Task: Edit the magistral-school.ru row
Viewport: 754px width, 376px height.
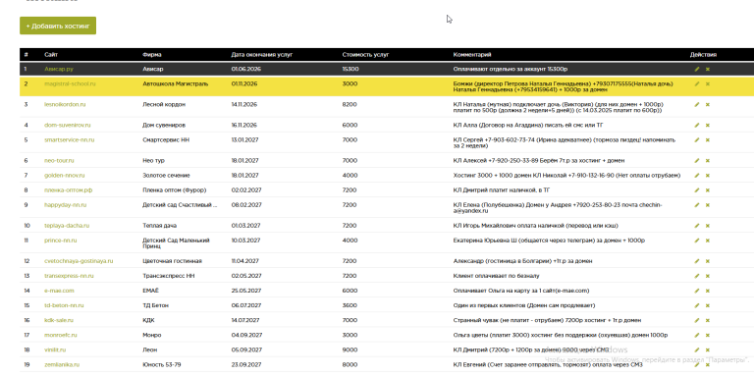Action: (697, 84)
